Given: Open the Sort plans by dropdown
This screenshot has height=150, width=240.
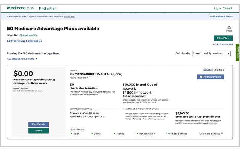Looking at the screenshot, I should (211, 53).
